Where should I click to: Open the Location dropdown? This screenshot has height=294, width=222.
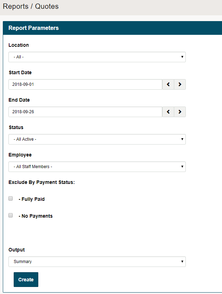click(x=97, y=57)
